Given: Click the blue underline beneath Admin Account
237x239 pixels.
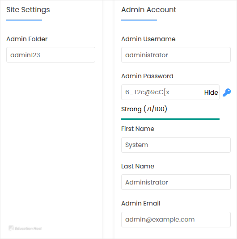Looking at the screenshot, I should click(139, 20).
